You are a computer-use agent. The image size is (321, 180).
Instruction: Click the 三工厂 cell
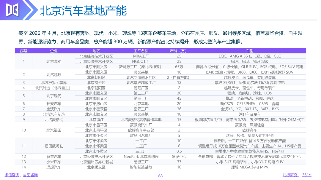point(141,152)
